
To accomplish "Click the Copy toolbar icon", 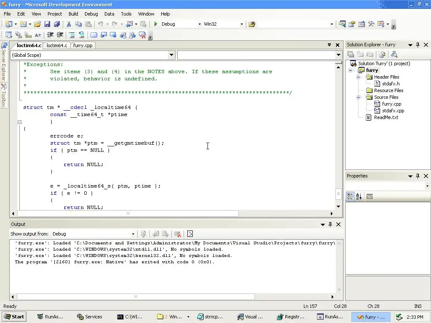I will click(78, 24).
